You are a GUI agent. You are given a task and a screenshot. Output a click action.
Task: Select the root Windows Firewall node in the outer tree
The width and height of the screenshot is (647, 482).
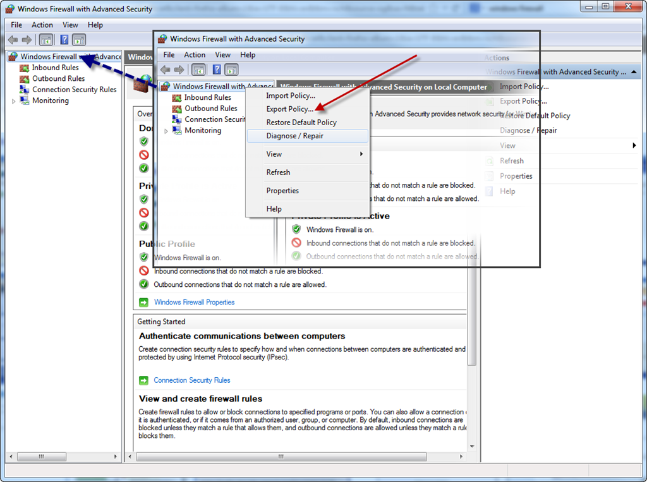pyautogui.click(x=70, y=57)
